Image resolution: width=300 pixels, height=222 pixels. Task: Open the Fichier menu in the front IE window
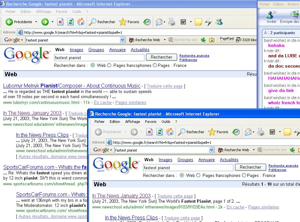pos(99,122)
